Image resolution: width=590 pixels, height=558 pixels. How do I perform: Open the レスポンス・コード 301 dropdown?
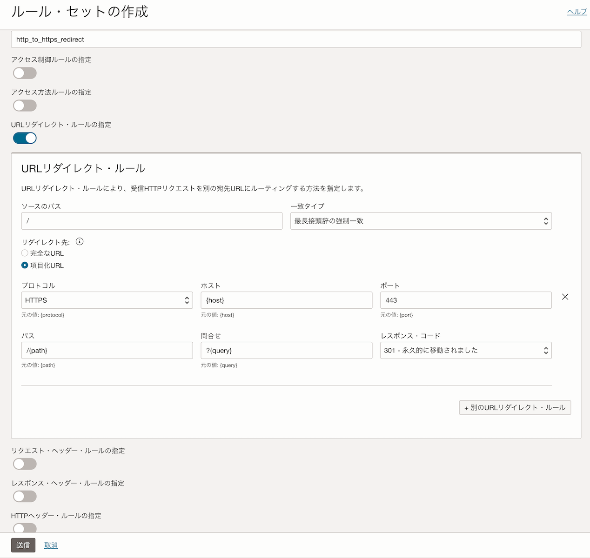466,350
